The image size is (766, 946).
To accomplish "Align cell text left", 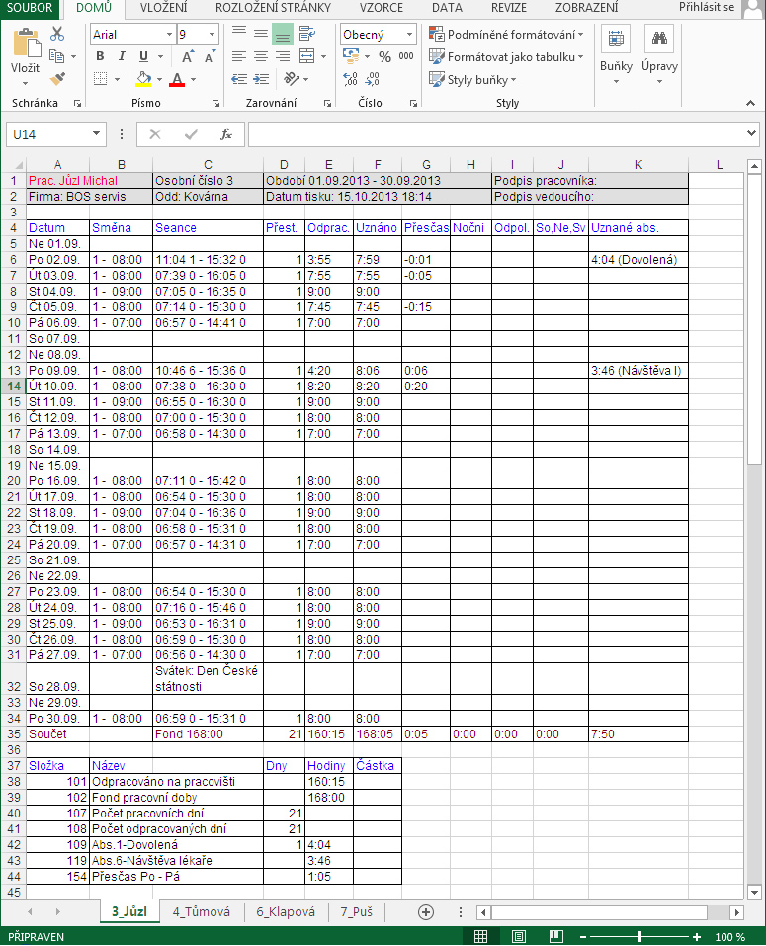I will click(239, 56).
